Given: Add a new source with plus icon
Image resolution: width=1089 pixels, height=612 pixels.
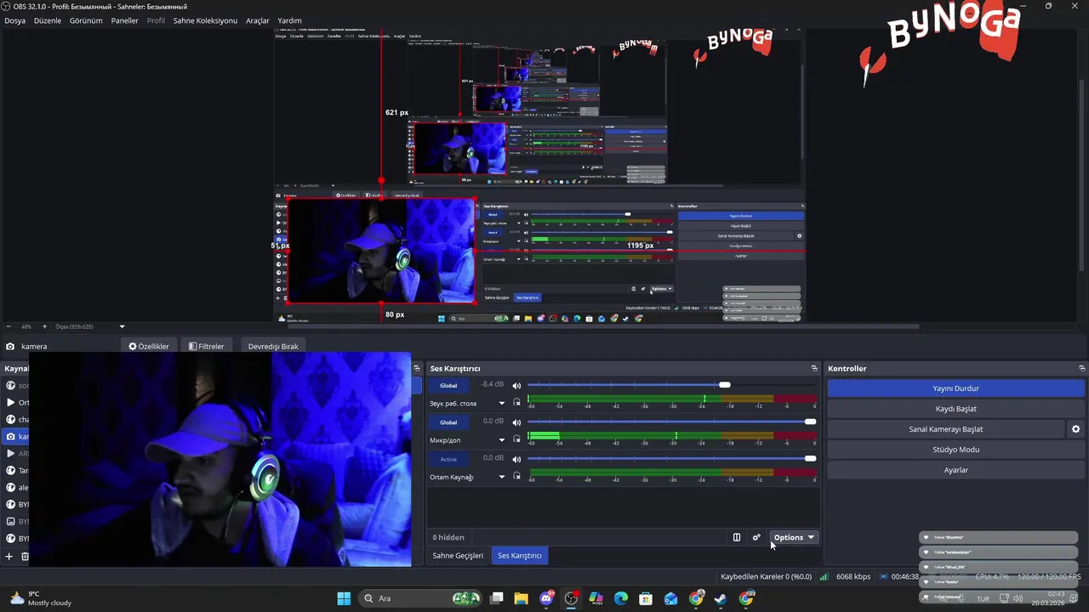Looking at the screenshot, I should point(9,557).
